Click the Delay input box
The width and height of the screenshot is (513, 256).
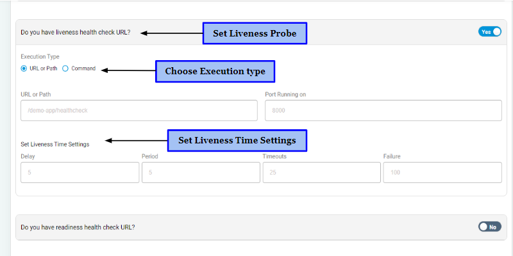coord(80,173)
